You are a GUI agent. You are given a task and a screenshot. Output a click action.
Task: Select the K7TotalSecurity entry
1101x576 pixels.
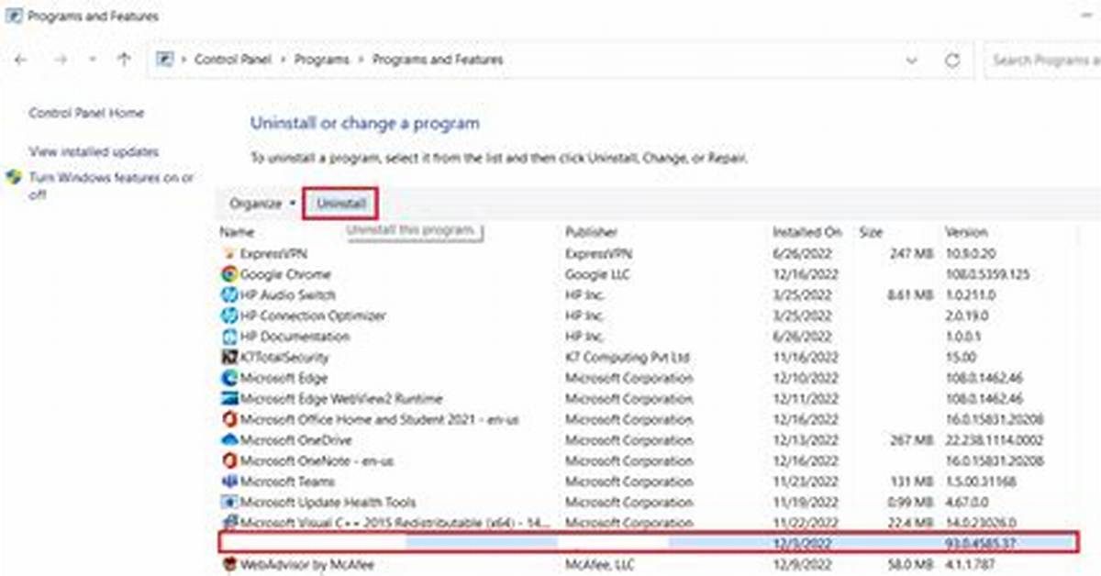click(x=284, y=358)
